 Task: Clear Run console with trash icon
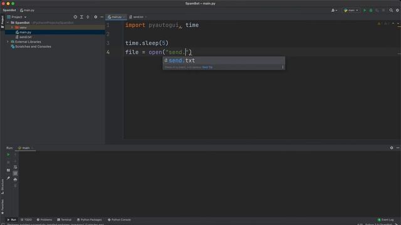15,186
